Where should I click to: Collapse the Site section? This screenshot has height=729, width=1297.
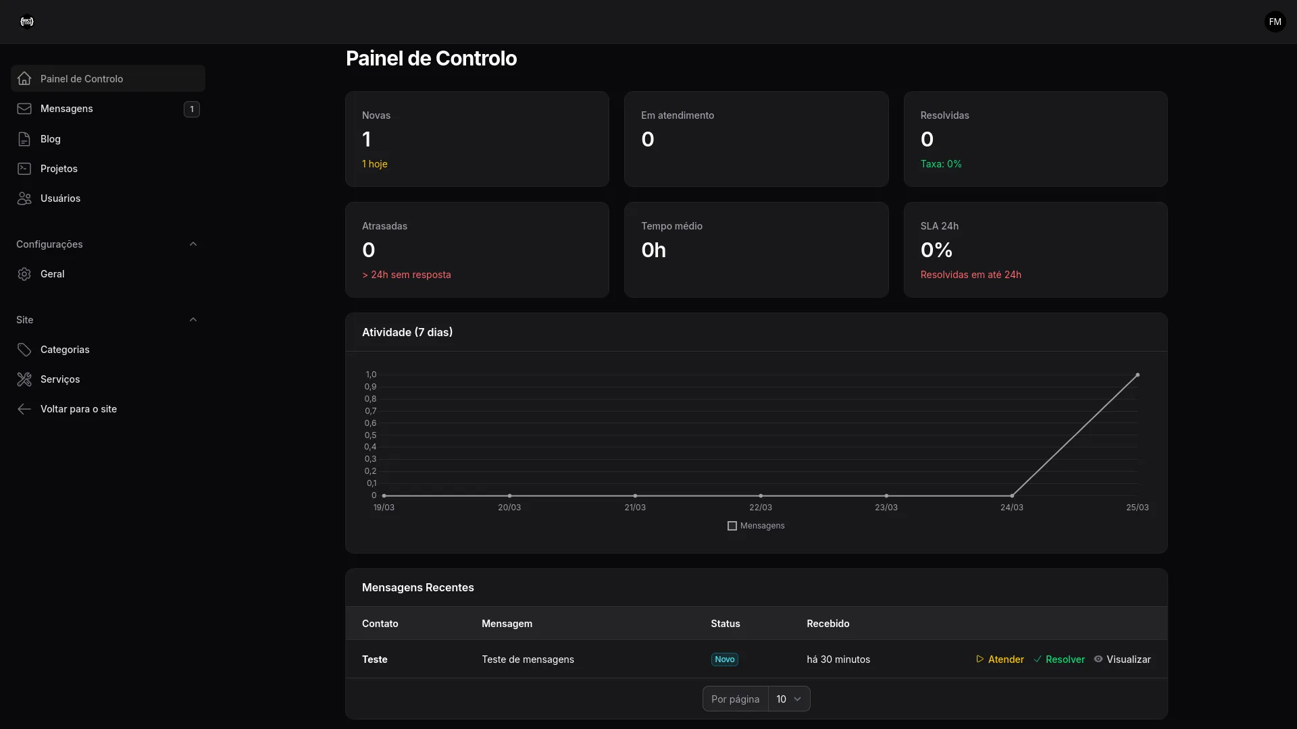[x=194, y=319]
